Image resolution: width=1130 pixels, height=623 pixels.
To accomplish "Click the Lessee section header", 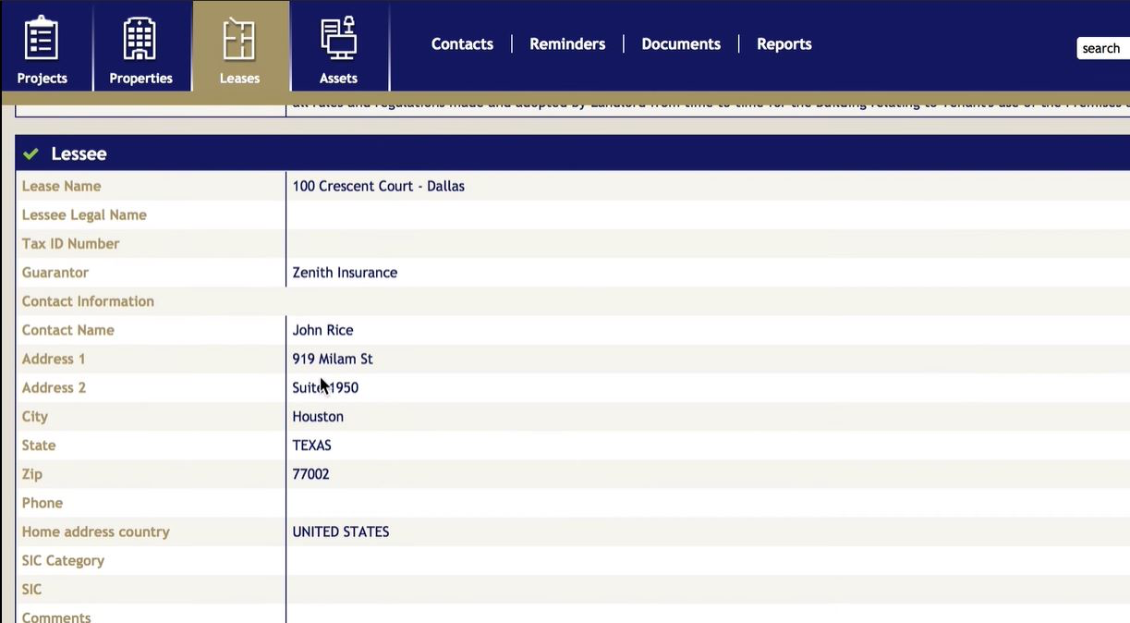I will tap(572, 153).
